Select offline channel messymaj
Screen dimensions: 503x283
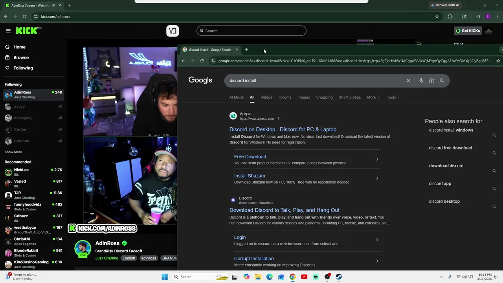pyautogui.click(x=33, y=118)
